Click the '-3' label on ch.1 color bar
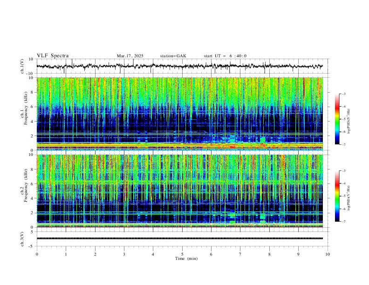 [344, 94]
